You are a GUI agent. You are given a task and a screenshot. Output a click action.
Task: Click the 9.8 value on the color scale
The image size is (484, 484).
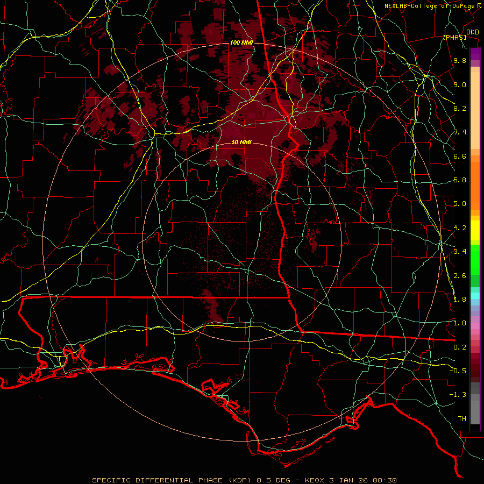point(460,60)
